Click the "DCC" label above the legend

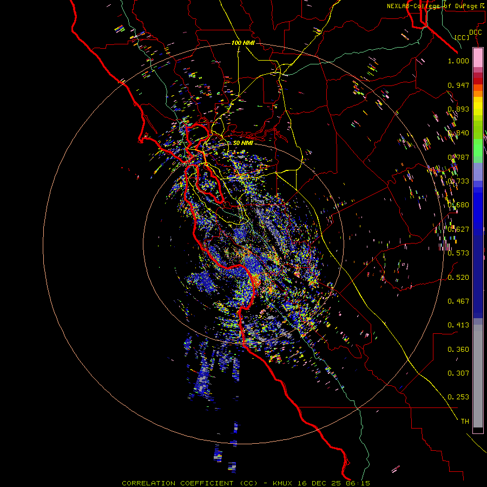pos(475,32)
